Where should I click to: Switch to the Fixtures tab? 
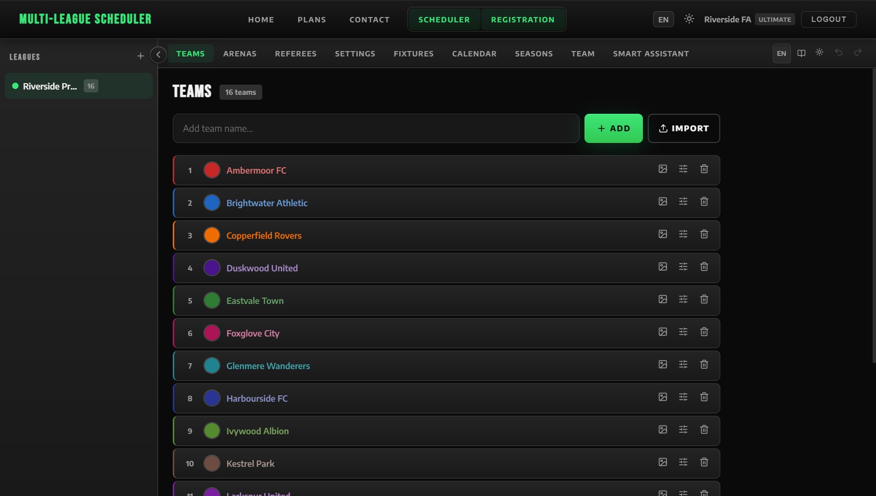point(414,53)
